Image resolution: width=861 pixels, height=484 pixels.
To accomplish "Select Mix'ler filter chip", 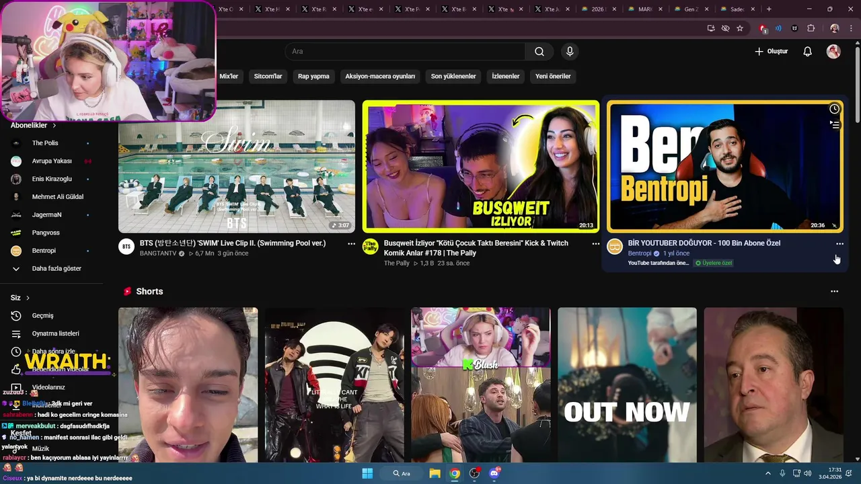I will [229, 77].
